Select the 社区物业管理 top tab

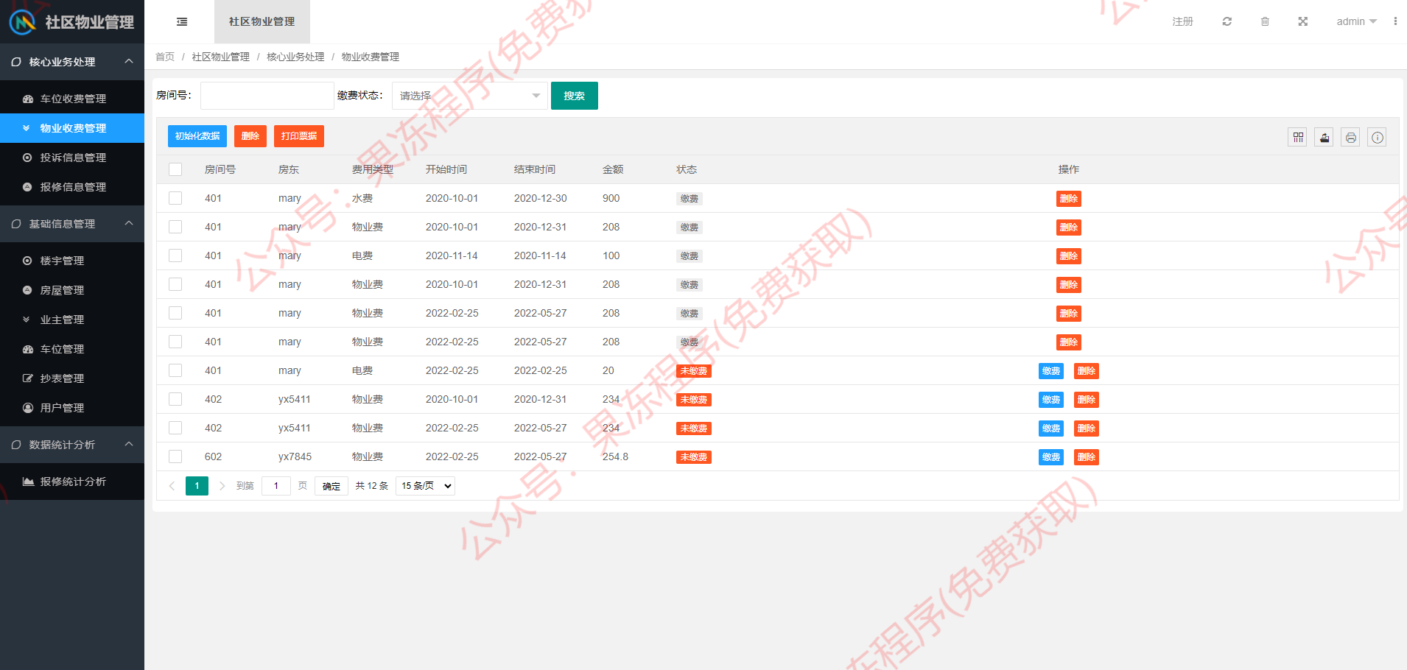point(262,22)
